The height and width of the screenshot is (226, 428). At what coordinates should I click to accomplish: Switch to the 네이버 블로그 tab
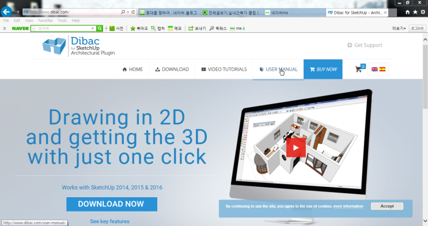(169, 13)
